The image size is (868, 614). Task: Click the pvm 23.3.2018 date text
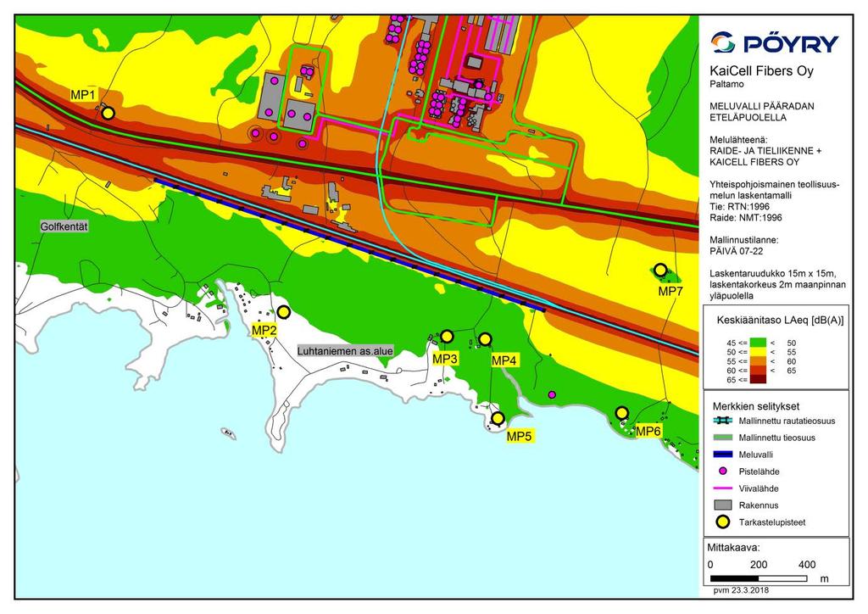coord(741,590)
